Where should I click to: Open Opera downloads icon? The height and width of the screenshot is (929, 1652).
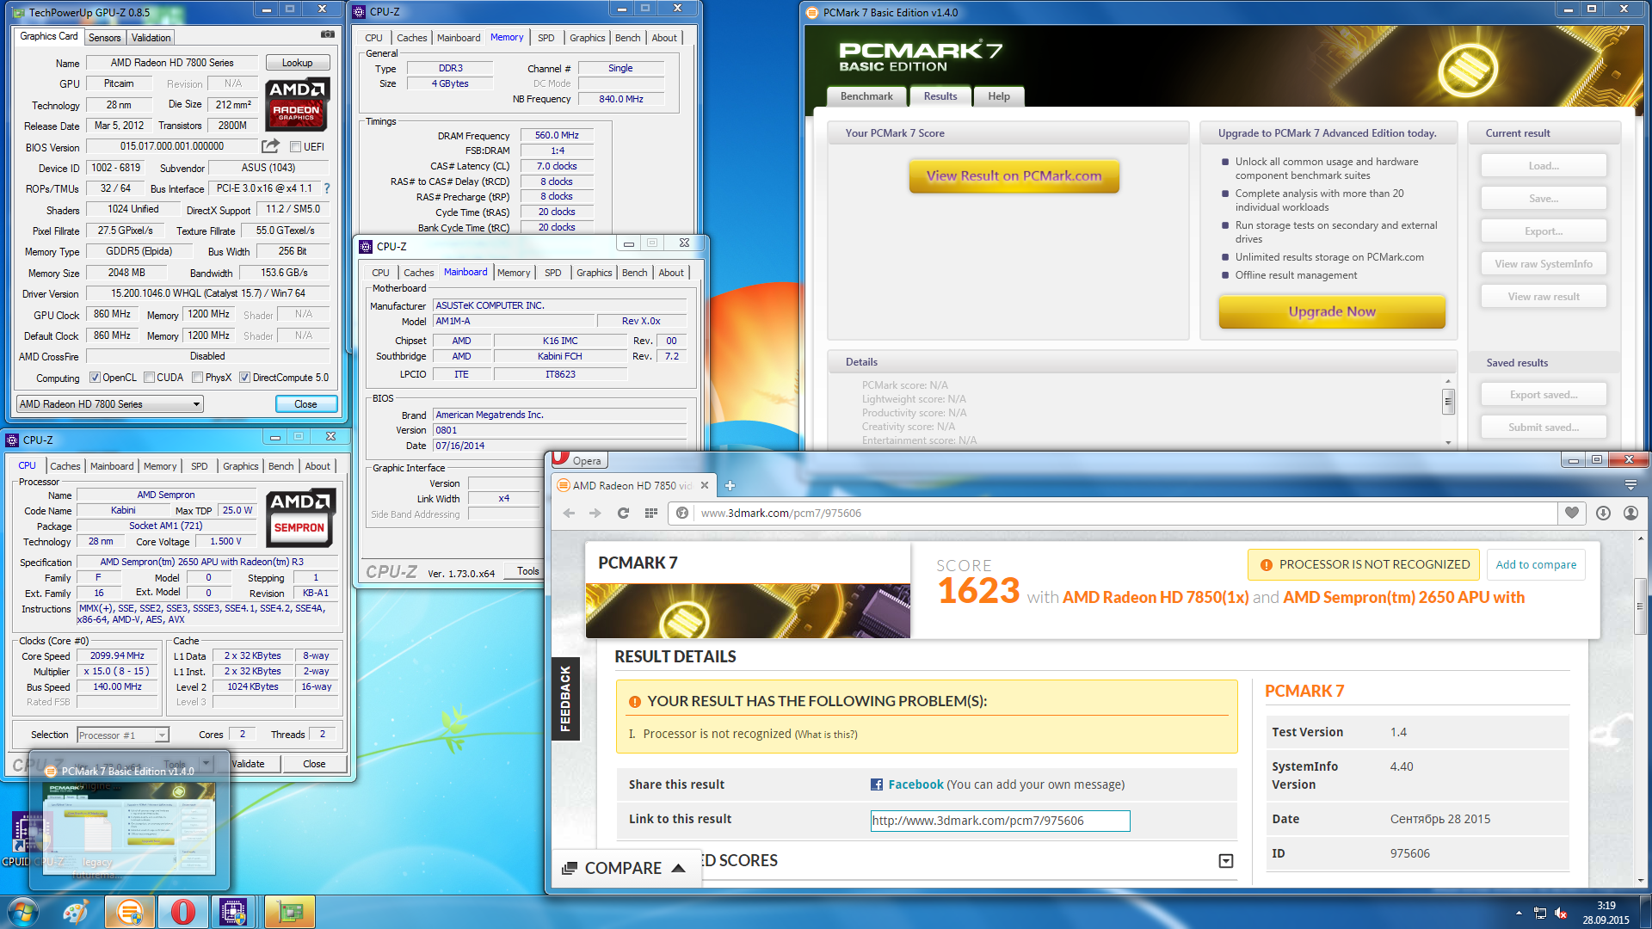pos(1603,513)
